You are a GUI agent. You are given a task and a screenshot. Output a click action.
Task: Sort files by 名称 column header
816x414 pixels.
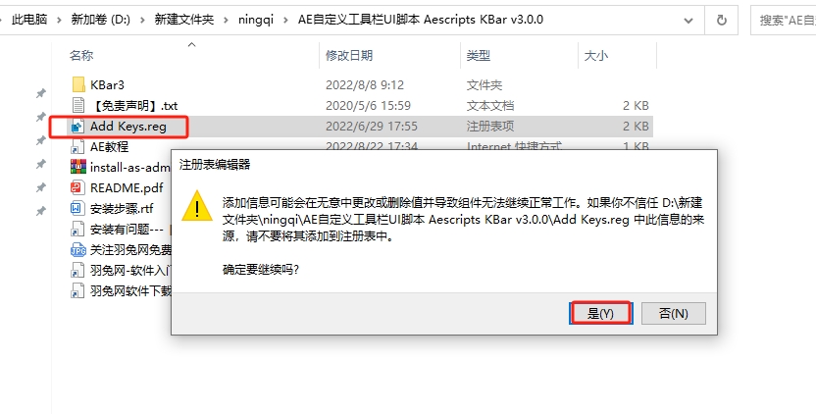pyautogui.click(x=82, y=56)
